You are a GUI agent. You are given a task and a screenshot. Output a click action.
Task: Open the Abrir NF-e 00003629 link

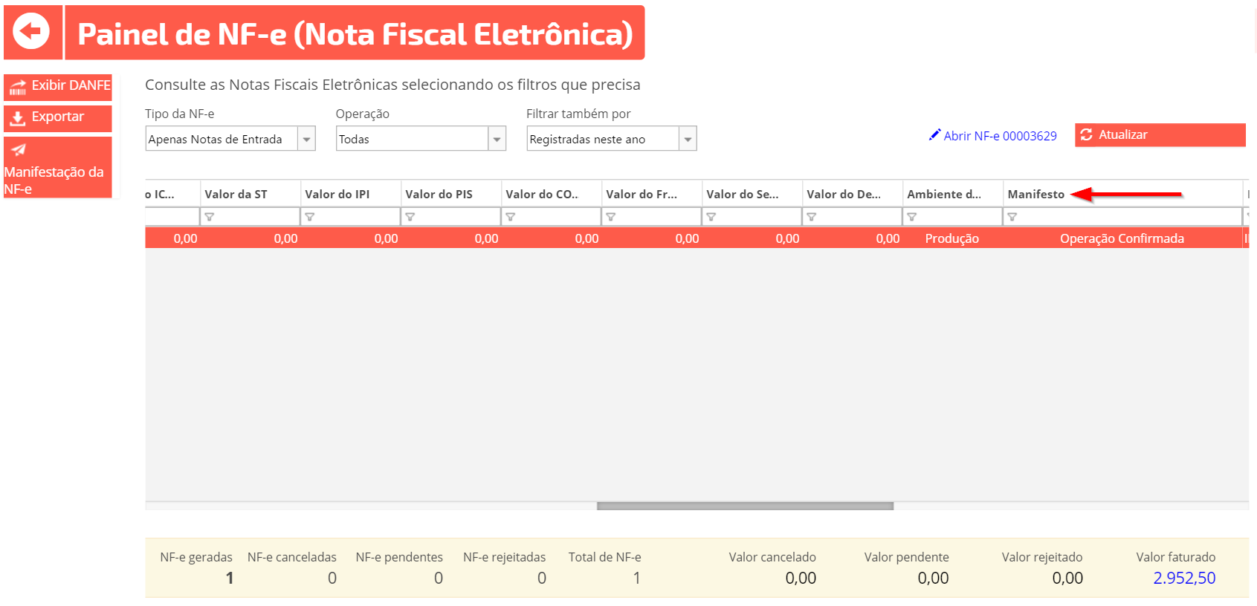pos(992,136)
